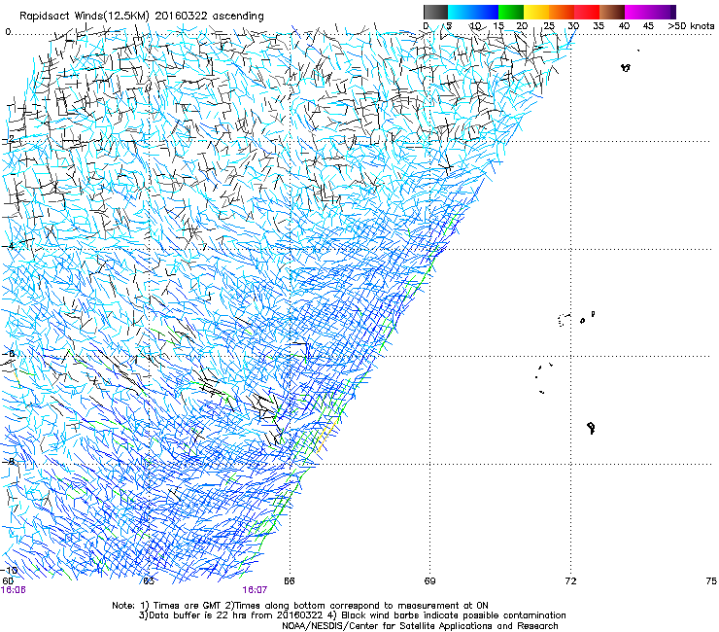Viewport: 719px width, 632px height.
Task: Click the 'Times are GMT' note line
Action: (x=300, y=606)
